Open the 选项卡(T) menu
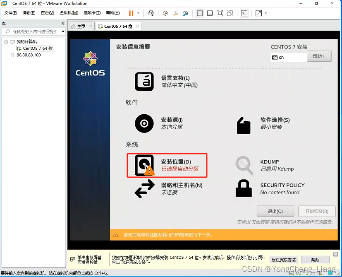 92,13
